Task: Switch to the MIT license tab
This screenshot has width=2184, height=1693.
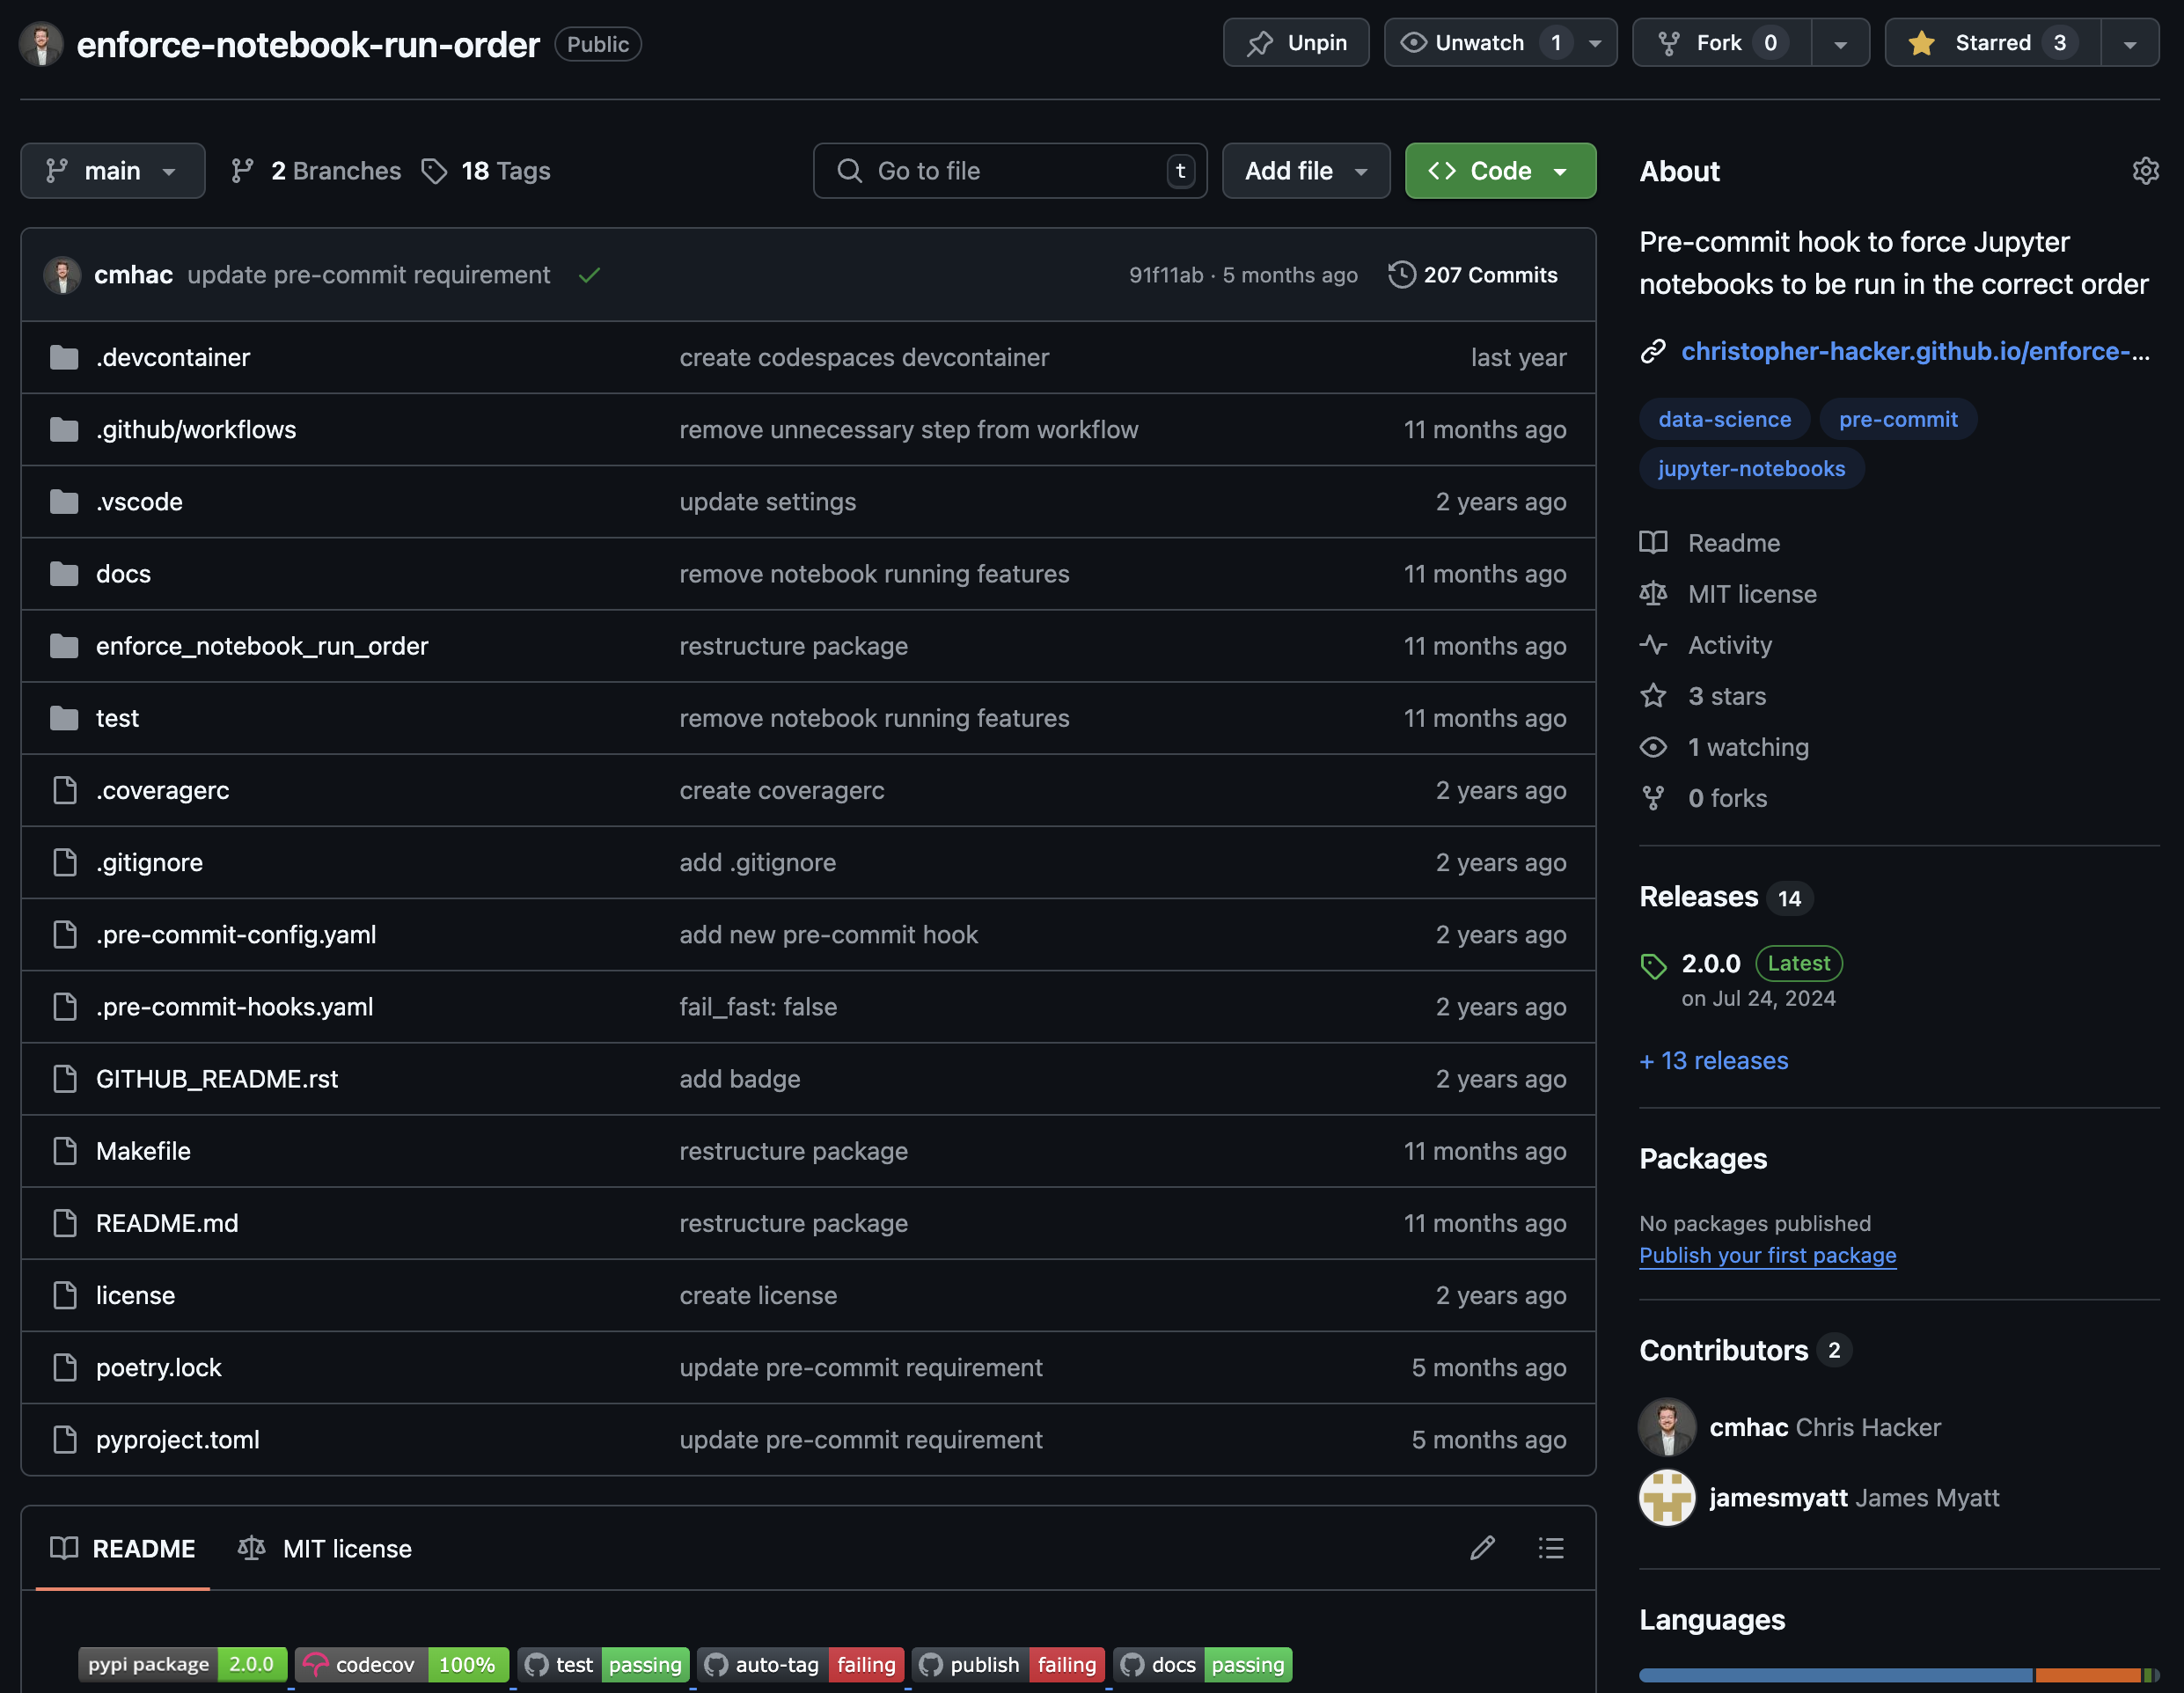Action: click(x=325, y=1548)
